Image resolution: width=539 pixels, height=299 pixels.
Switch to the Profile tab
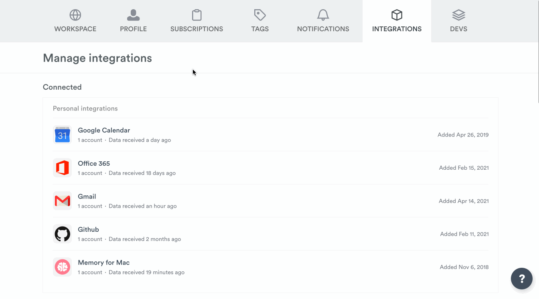pos(133,21)
